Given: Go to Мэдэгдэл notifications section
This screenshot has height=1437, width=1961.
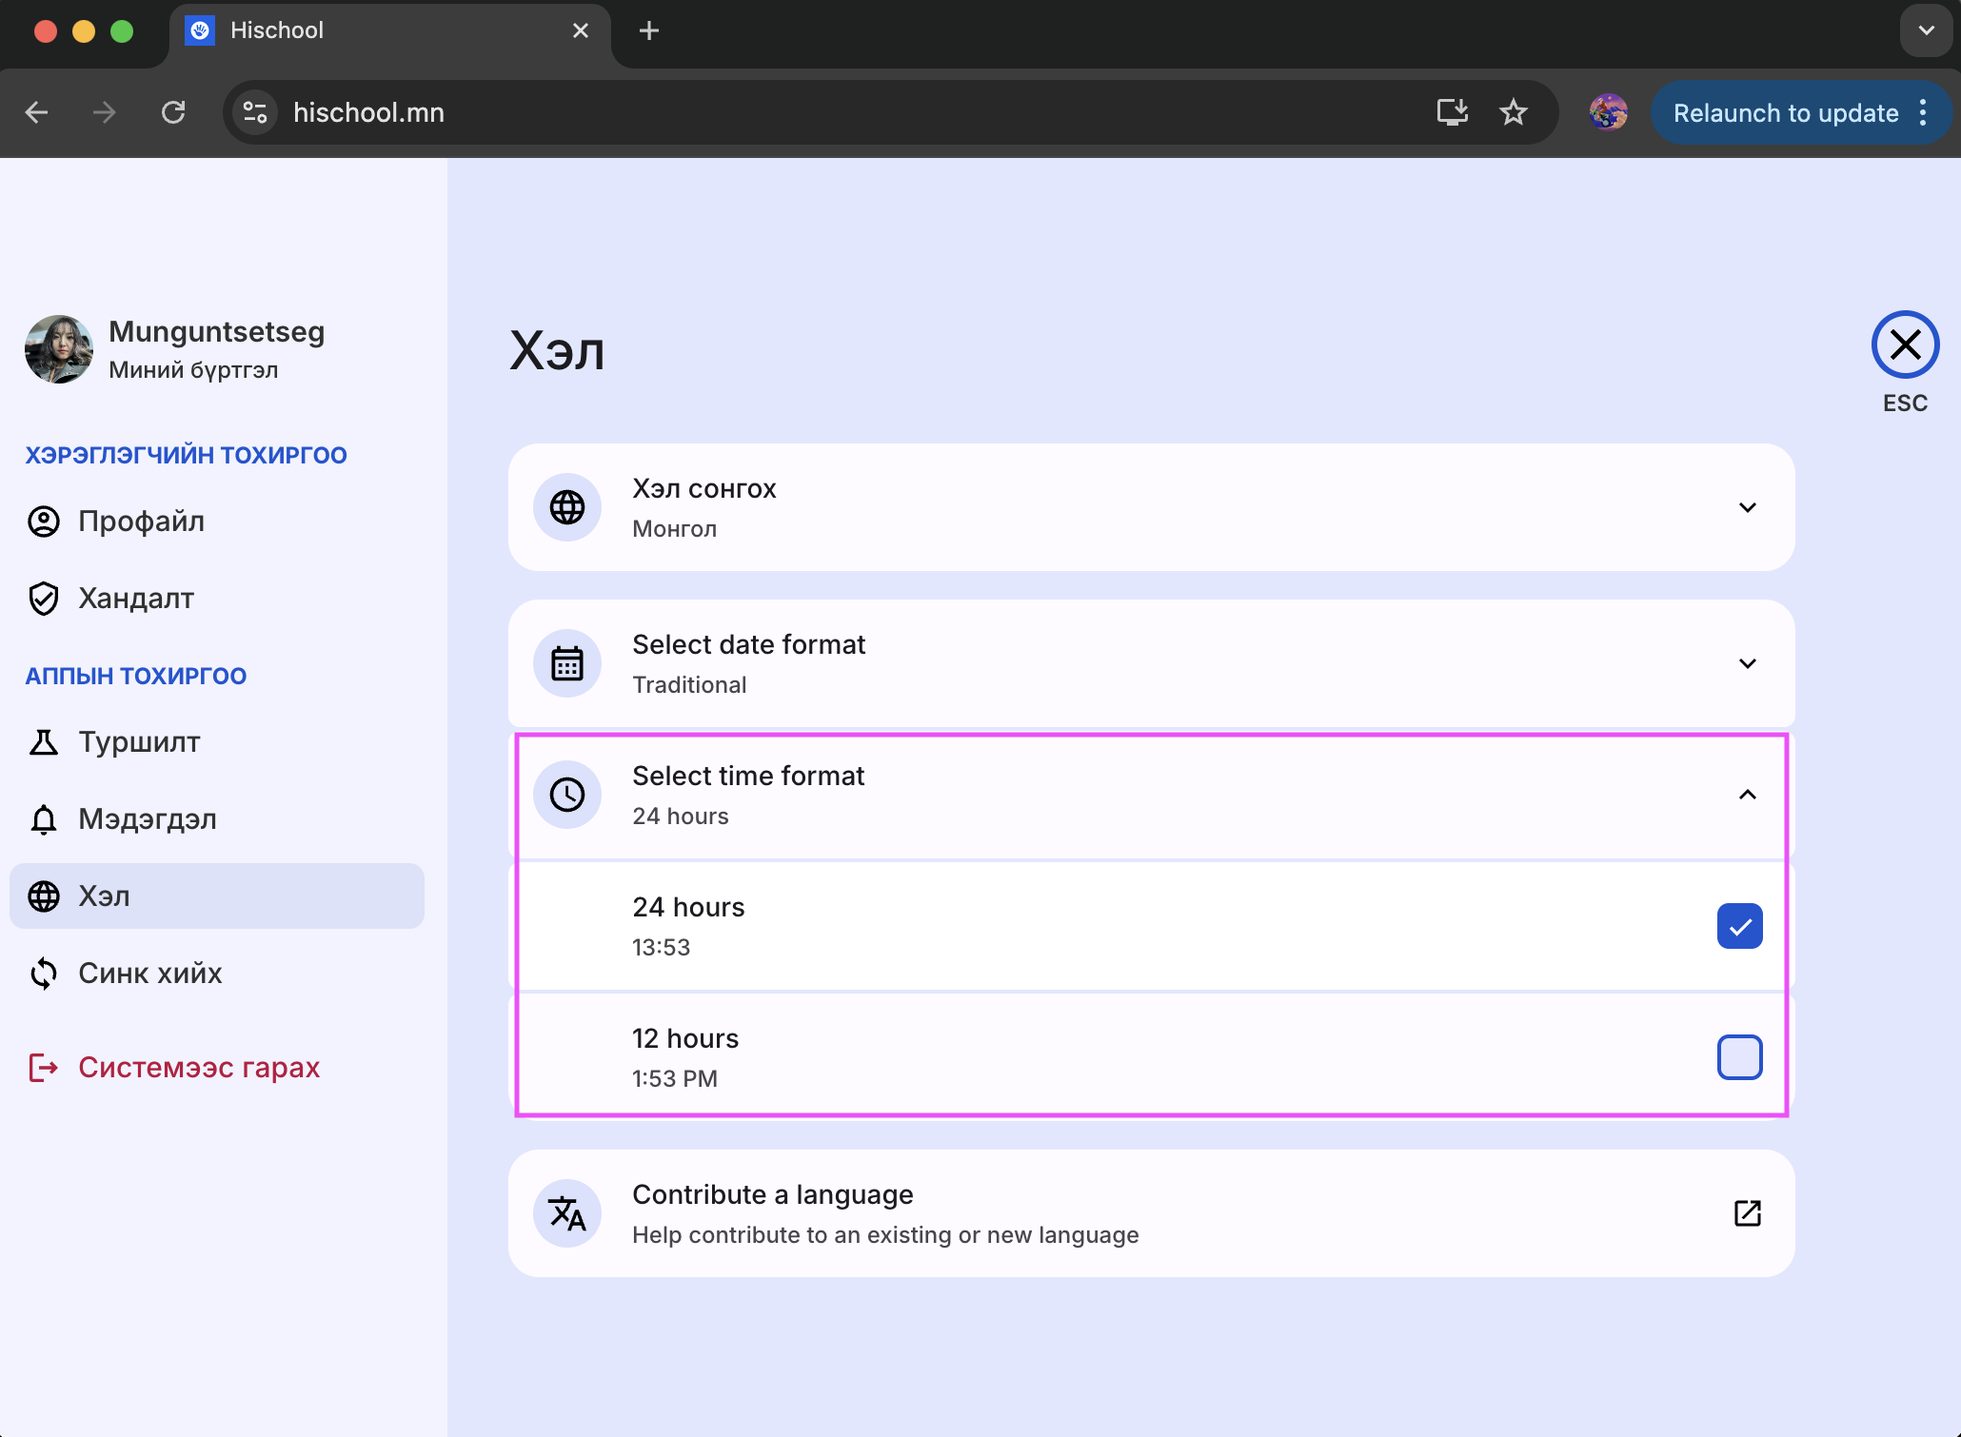Looking at the screenshot, I should tap(148, 819).
